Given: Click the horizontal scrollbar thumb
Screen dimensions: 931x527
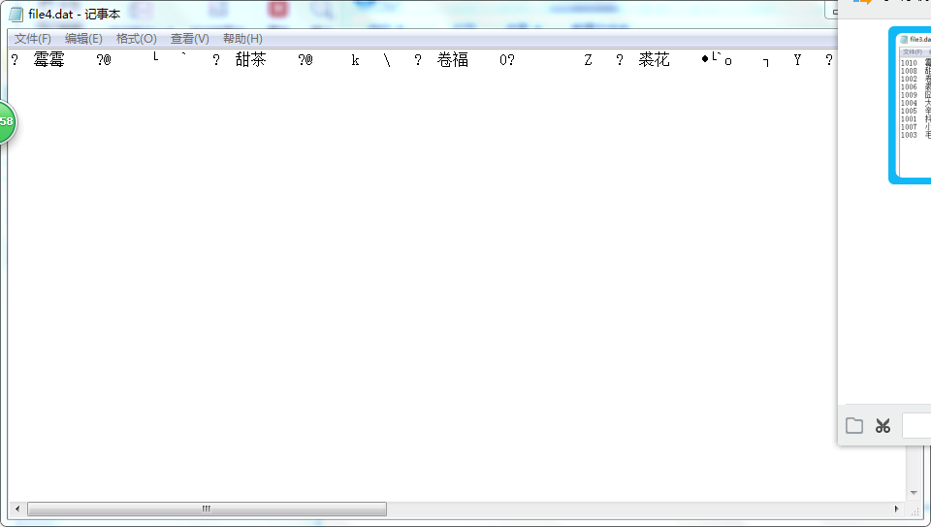Looking at the screenshot, I should (x=207, y=510).
